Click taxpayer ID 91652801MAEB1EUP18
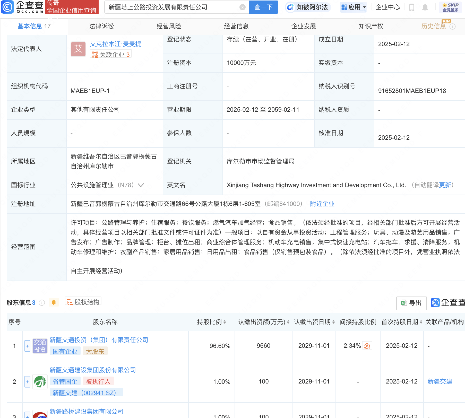Screen dimensions: 465x418 (412, 91)
